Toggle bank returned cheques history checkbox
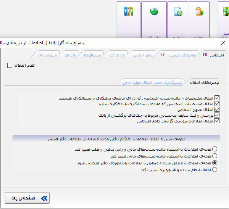 pyautogui.click(x=218, y=115)
